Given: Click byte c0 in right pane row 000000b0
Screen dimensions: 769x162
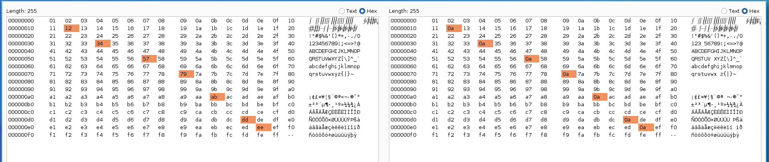Looking at the screenshot, I should 674,105.
